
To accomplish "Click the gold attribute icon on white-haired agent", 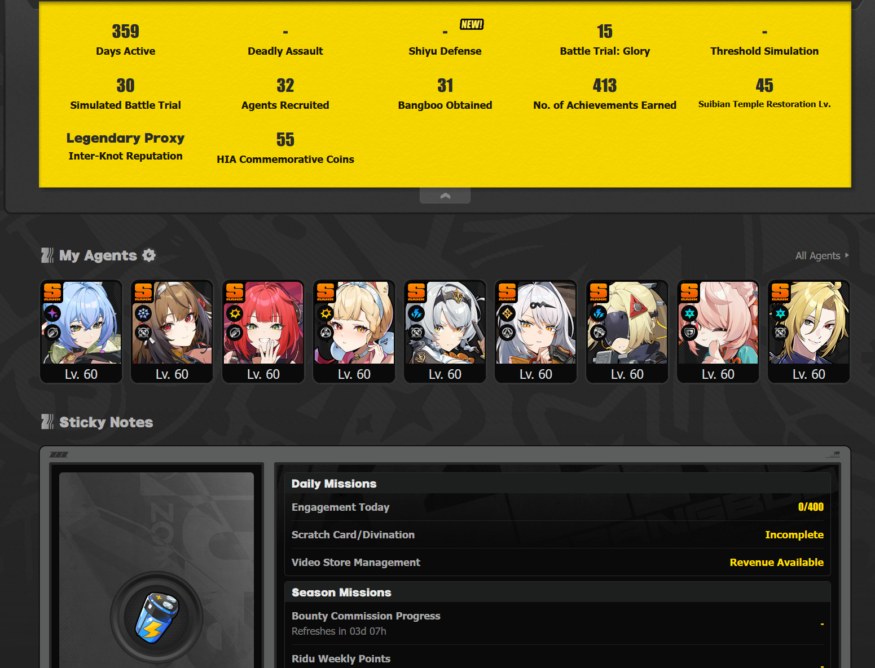I will click(x=507, y=313).
